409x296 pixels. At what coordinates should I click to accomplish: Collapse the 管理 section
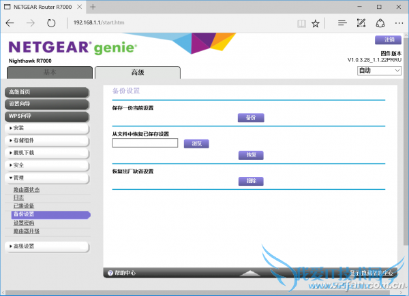47,178
